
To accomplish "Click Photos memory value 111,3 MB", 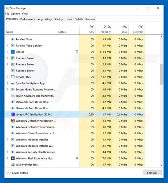I will coord(105,52).
